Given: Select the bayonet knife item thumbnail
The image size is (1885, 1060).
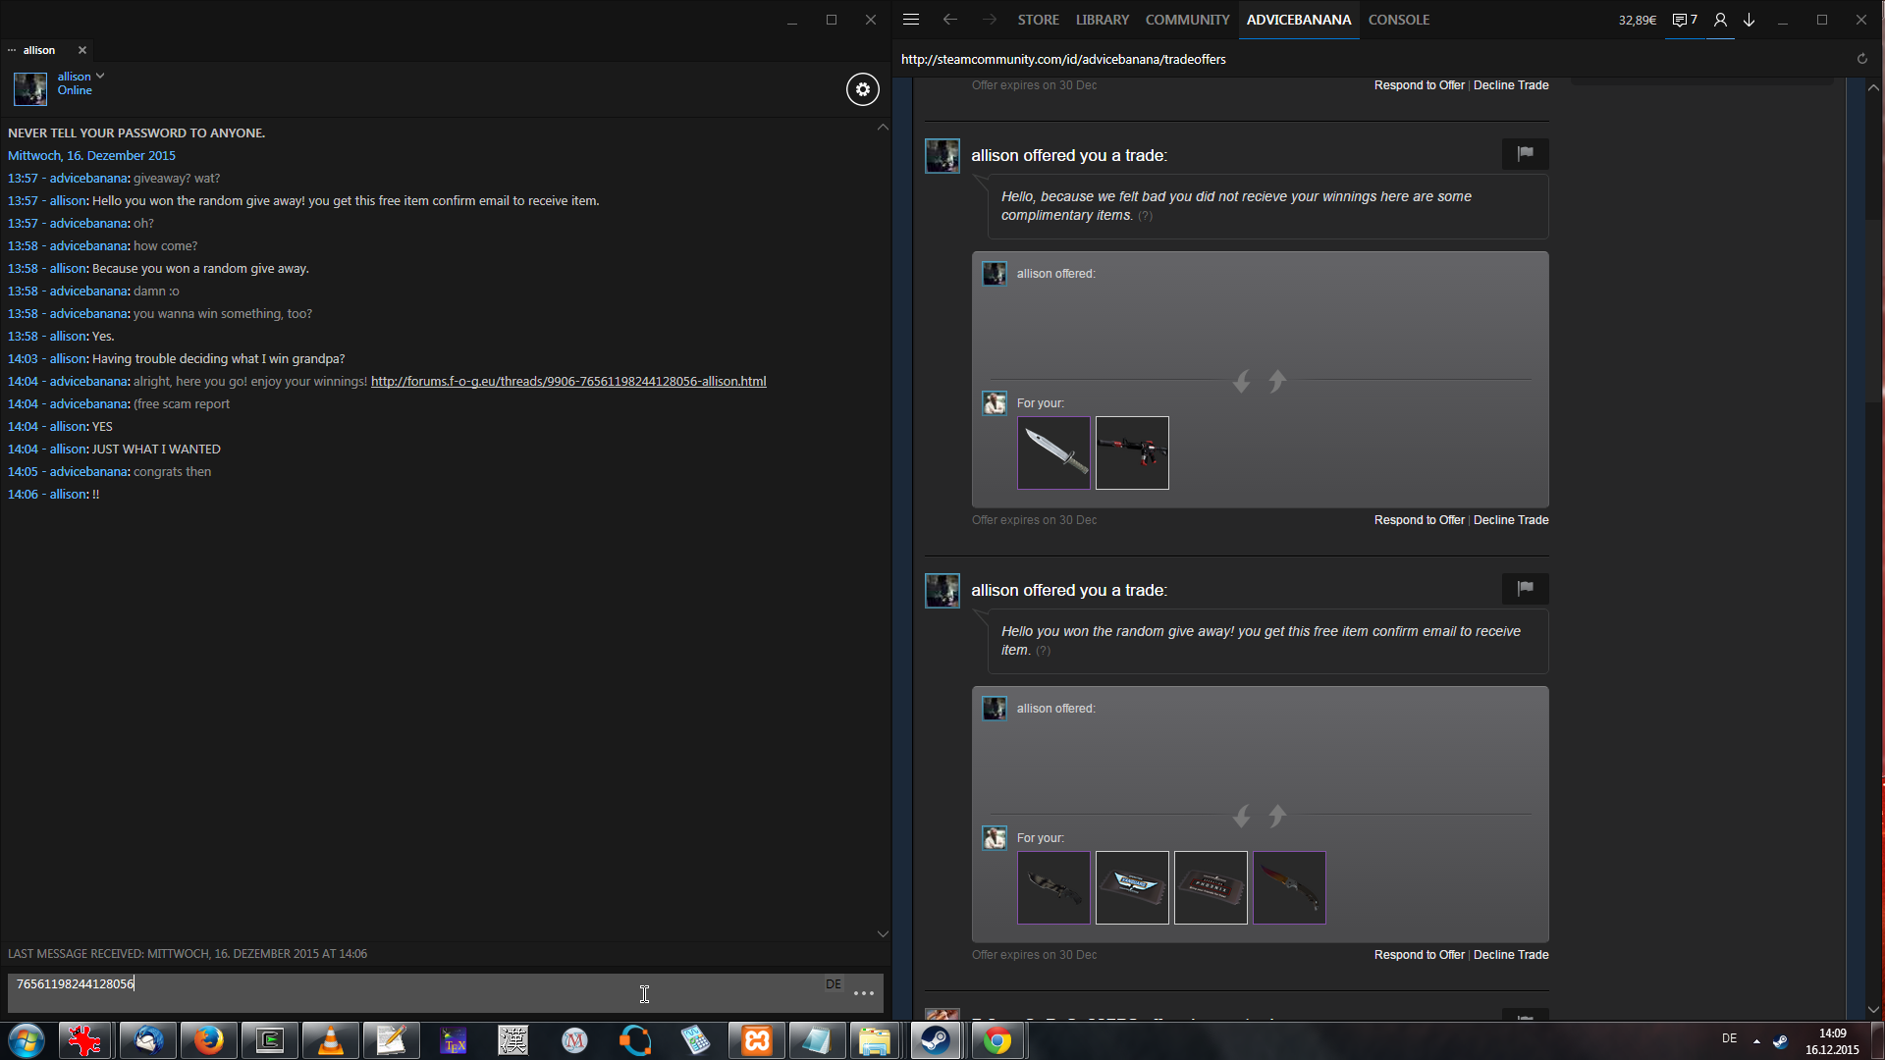Looking at the screenshot, I should 1053,452.
